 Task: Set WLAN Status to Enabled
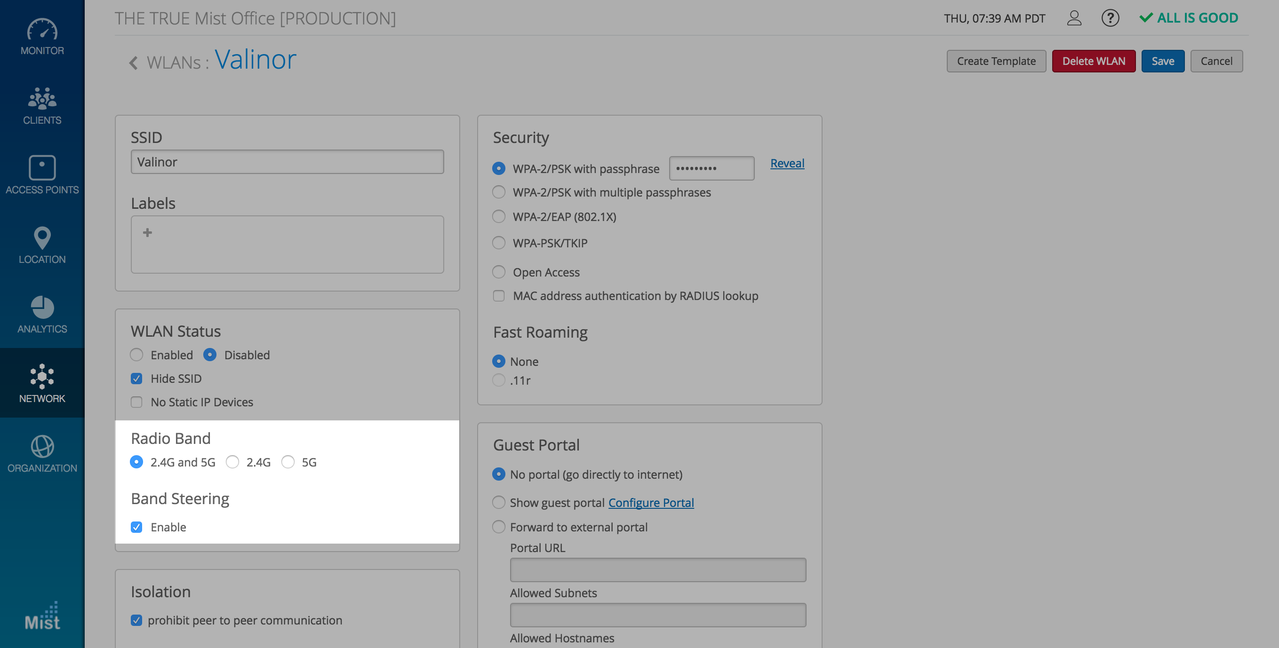coord(136,355)
